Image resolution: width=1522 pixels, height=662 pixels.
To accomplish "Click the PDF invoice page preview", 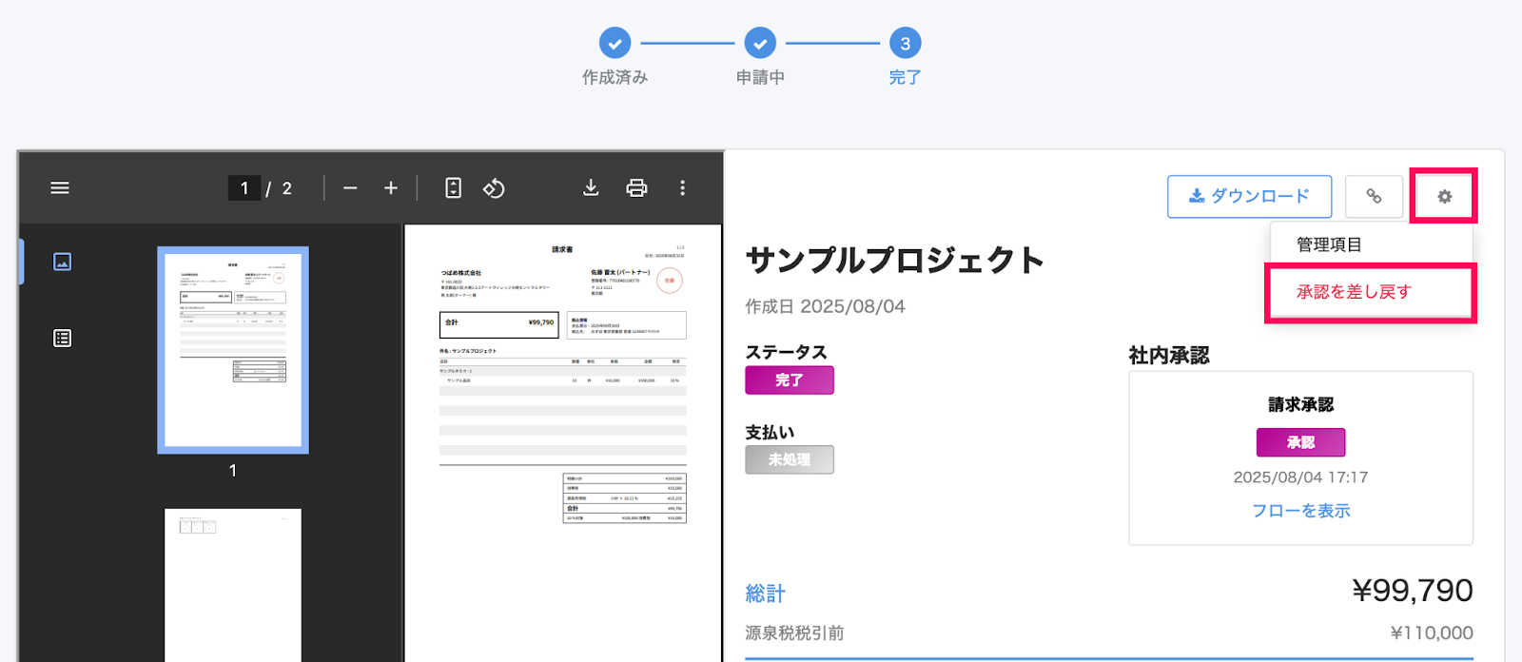I will 563,443.
